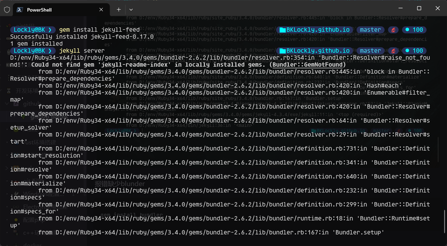Click the red status icon on the gem install line
The height and width of the screenshot is (246, 447).
pos(393,30)
